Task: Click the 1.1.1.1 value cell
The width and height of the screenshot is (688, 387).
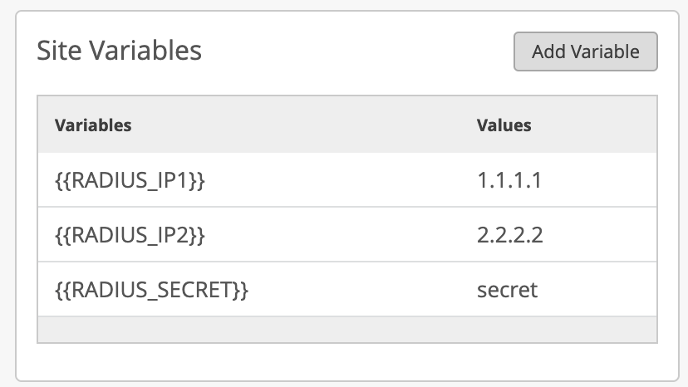Action: (x=509, y=180)
